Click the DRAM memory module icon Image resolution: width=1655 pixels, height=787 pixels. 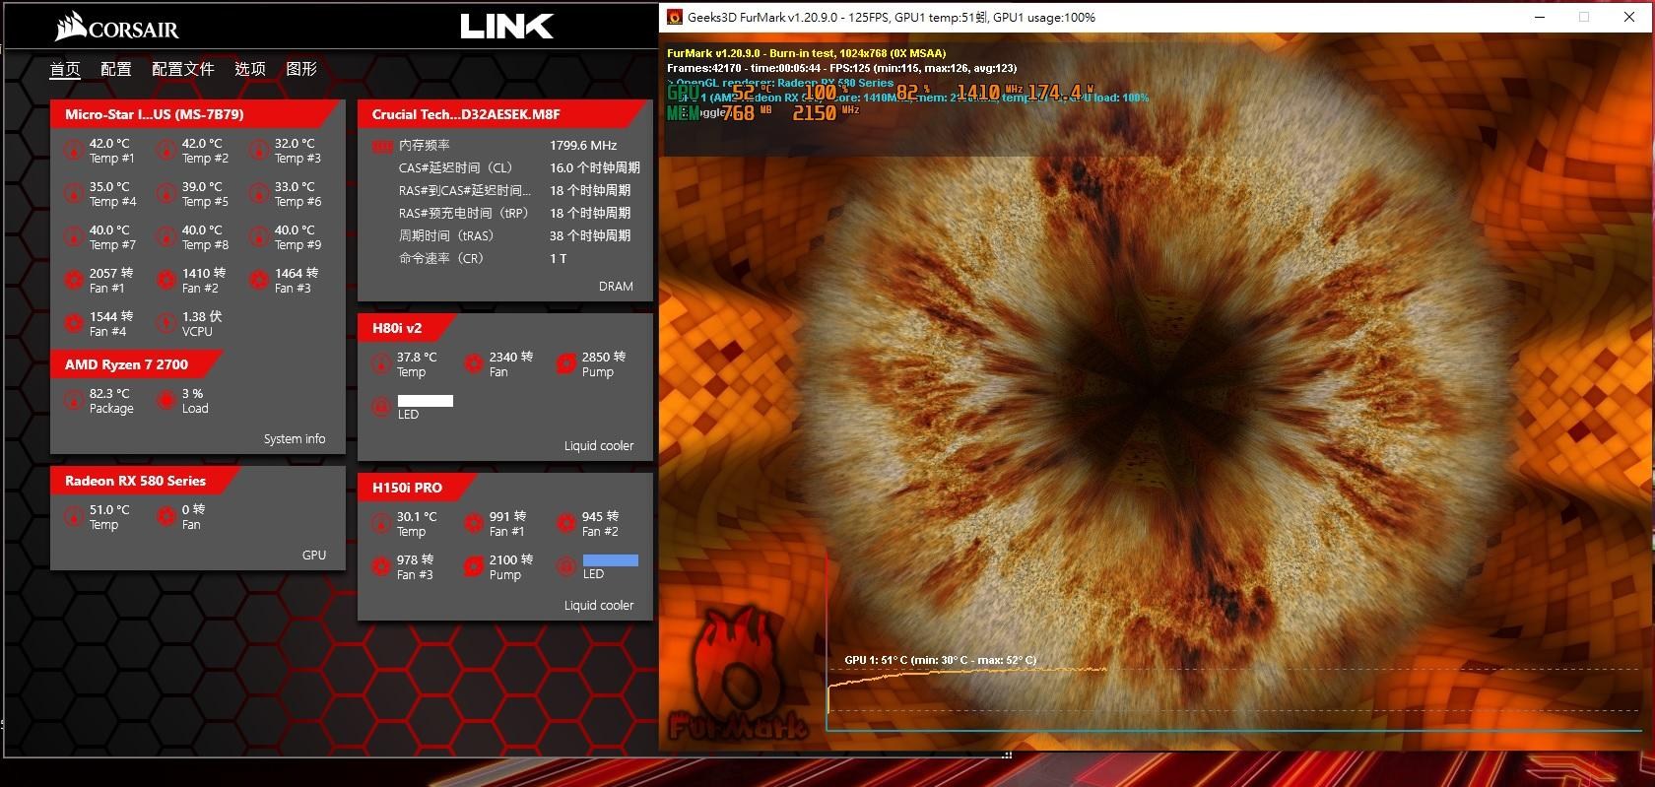click(381, 147)
